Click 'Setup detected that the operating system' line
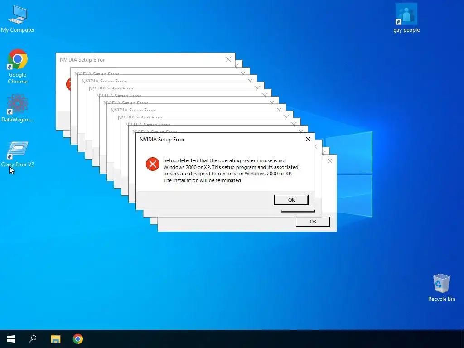Image resolution: width=464 pixels, height=348 pixels. [x=225, y=160]
